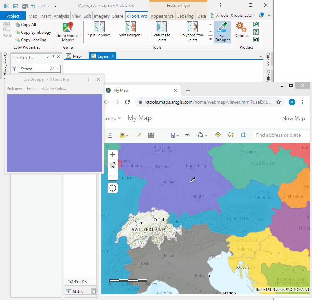Click Save to style... in Eye Dropper
This screenshot has width=313, height=300.
point(53,89)
